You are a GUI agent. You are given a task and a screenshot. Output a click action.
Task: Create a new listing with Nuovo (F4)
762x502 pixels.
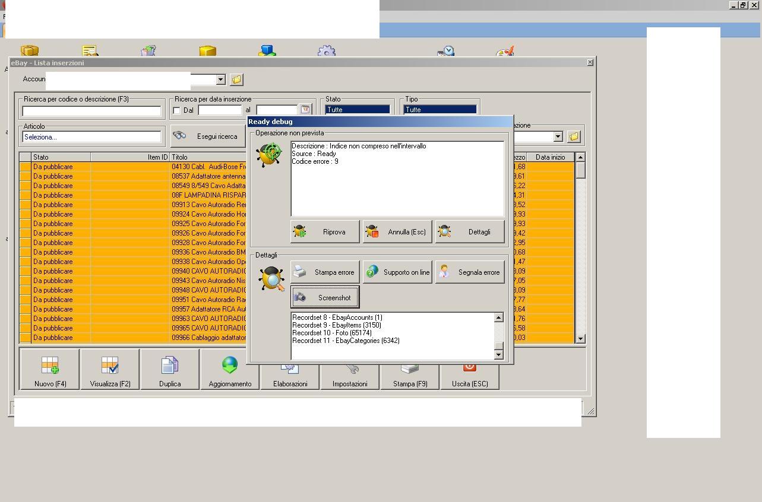[50, 369]
